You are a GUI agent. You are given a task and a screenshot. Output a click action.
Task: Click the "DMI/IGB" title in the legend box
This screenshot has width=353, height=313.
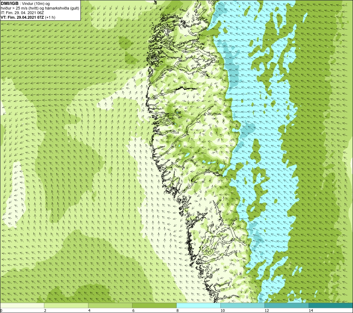pos(9,4)
